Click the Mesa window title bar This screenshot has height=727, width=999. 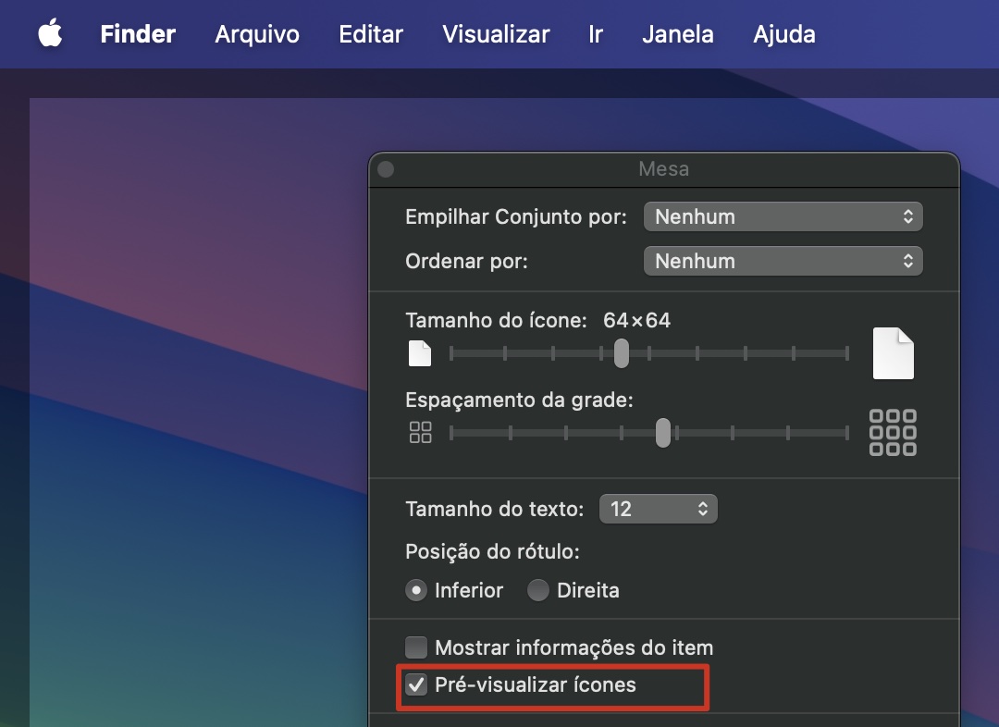[x=663, y=168]
